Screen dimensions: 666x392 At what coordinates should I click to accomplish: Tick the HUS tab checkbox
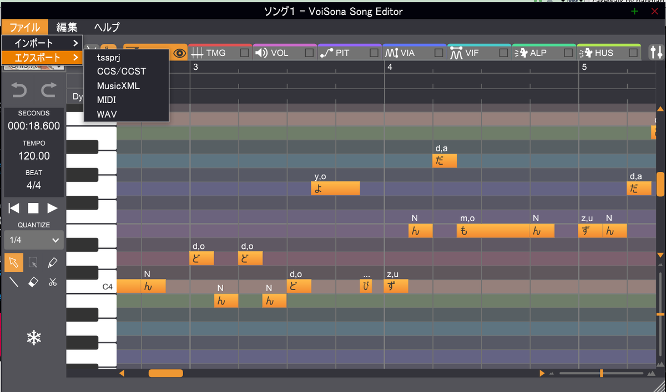(633, 53)
